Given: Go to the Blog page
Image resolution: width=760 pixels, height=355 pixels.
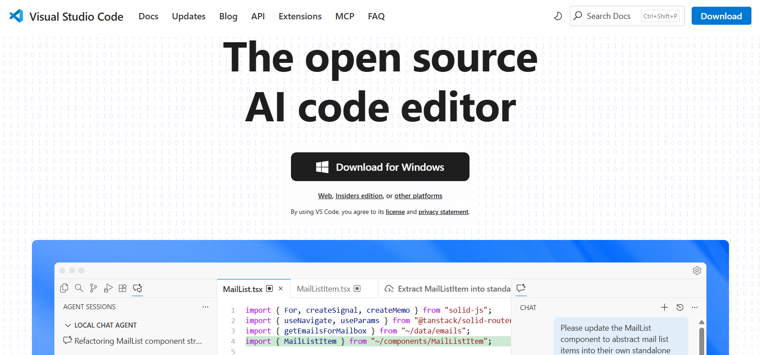Looking at the screenshot, I should click(x=228, y=16).
